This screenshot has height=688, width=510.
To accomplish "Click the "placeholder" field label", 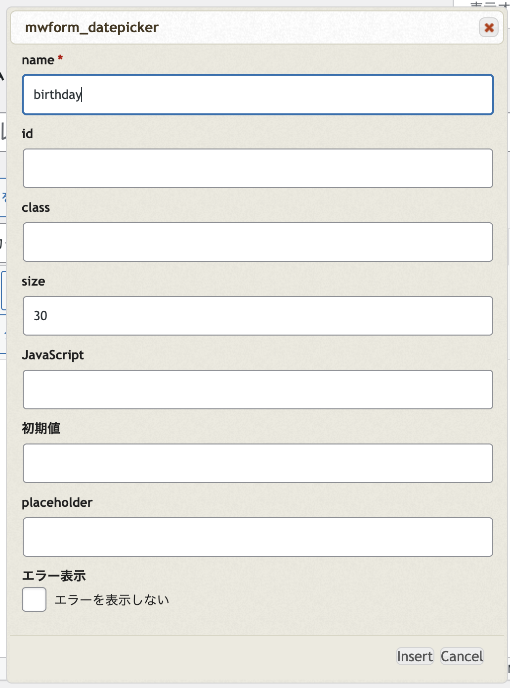I will tap(57, 502).
